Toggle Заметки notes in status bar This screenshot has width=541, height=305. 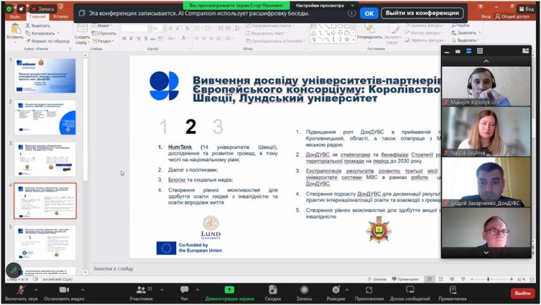point(377,279)
